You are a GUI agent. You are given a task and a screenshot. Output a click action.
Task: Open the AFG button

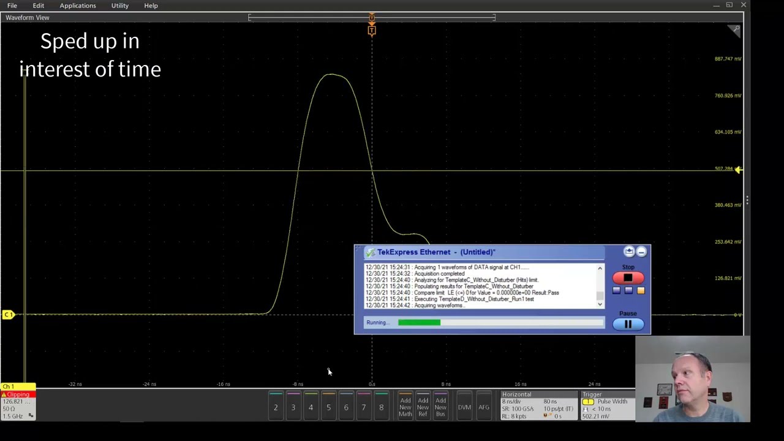pyautogui.click(x=484, y=407)
